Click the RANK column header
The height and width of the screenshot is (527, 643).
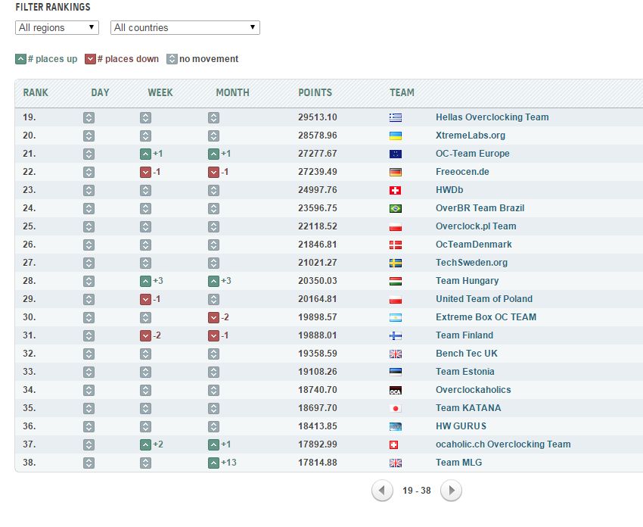36,93
